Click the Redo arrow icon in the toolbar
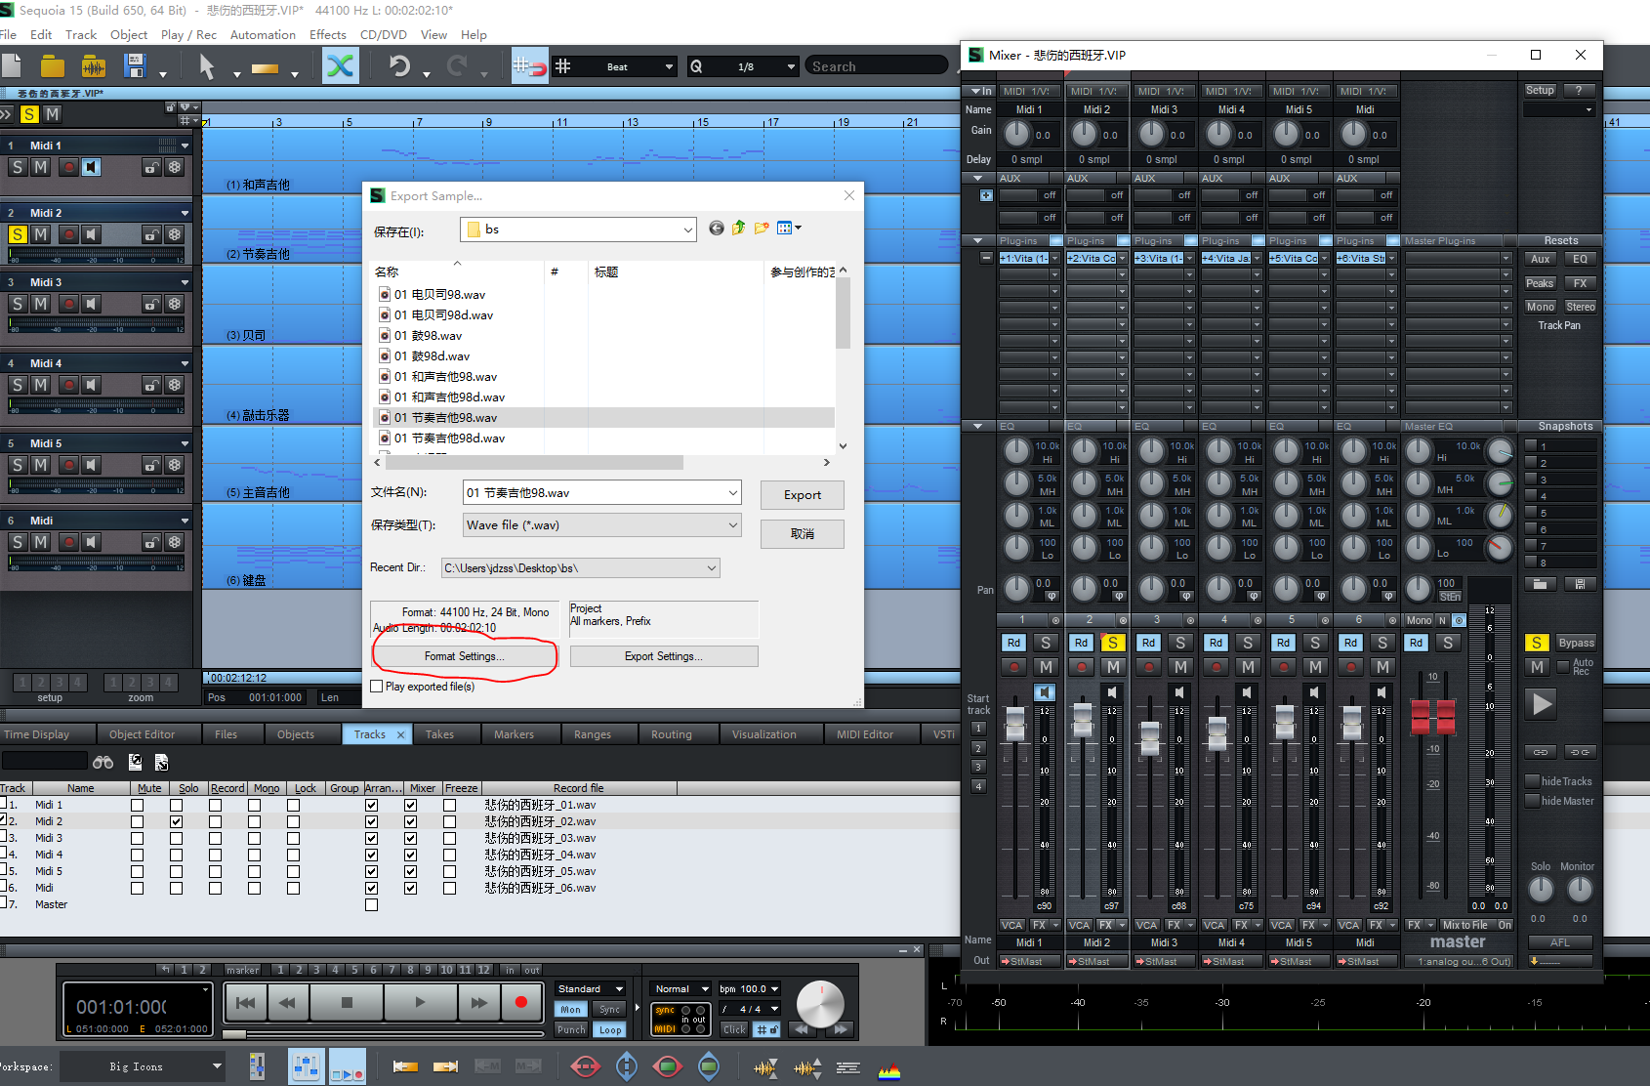The height and width of the screenshot is (1086, 1650). pos(457,66)
